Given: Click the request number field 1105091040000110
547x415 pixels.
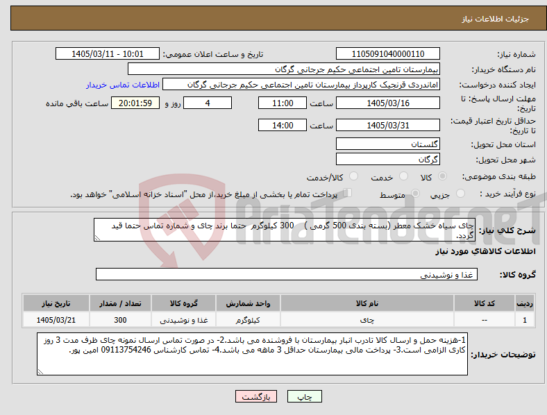Looking at the screenshot, I should point(388,54).
